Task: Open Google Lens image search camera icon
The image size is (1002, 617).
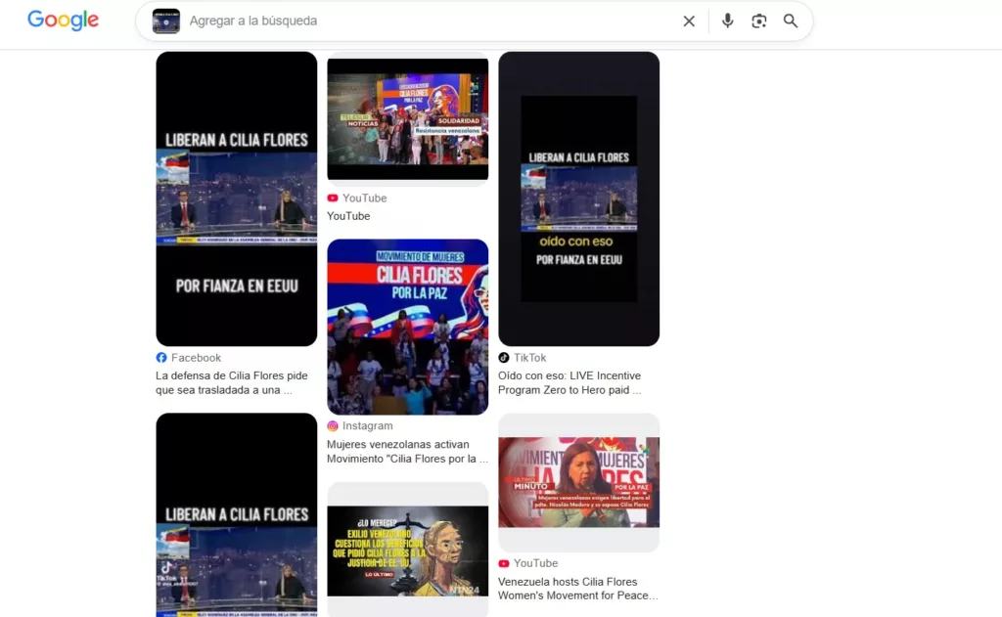Action: pyautogui.click(x=758, y=22)
